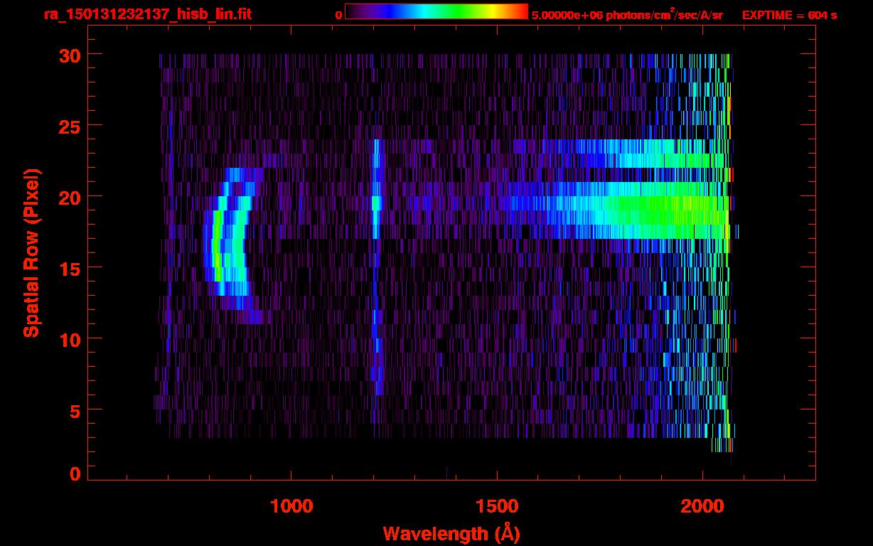Click the Spatial Row (Pixel) axis title
The width and height of the screenshot is (873, 546).
point(32,253)
